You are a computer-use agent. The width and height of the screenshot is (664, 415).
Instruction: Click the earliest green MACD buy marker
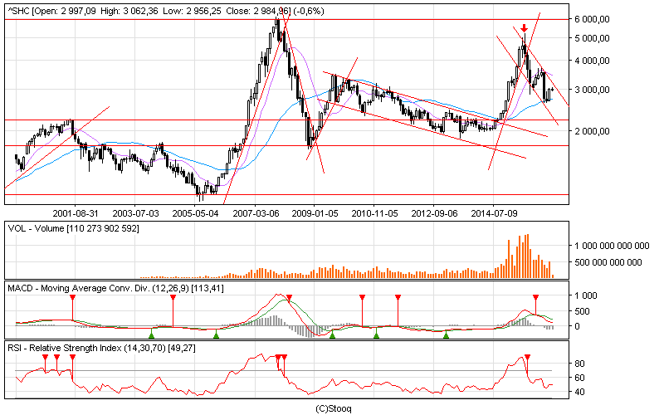point(152,335)
